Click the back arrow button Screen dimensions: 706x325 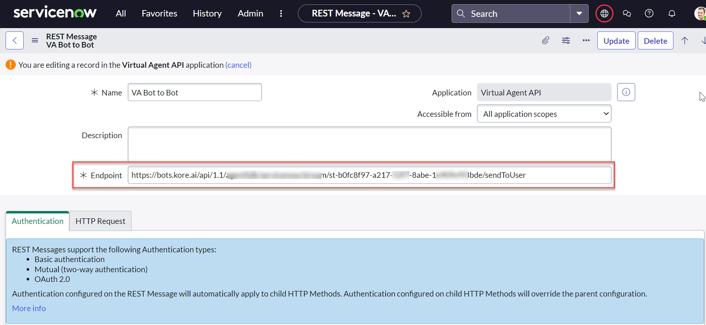[x=15, y=40]
